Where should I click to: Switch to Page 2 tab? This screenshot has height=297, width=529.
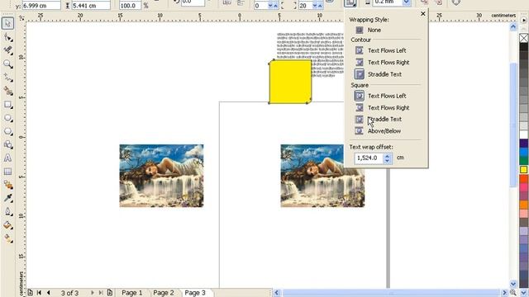coord(164,293)
